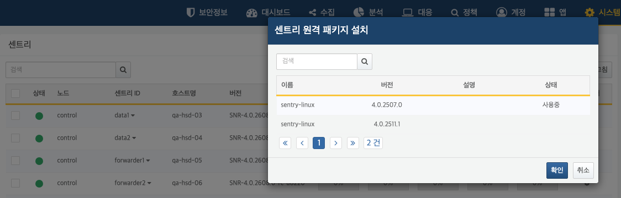Click the search icon in the 센트리 panel
The height and width of the screenshot is (198, 621).
(x=123, y=70)
